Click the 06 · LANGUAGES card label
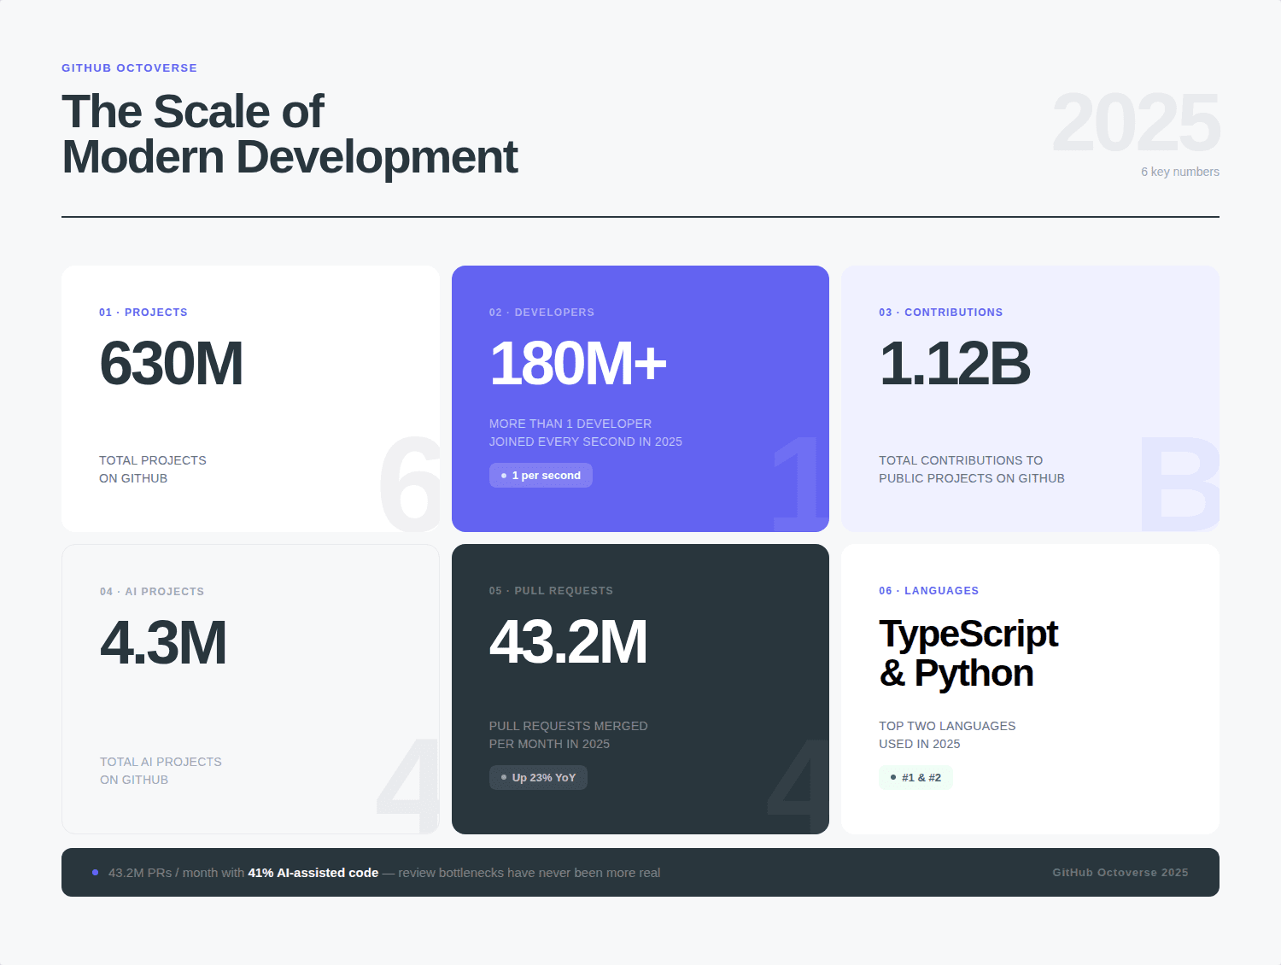 point(929,591)
